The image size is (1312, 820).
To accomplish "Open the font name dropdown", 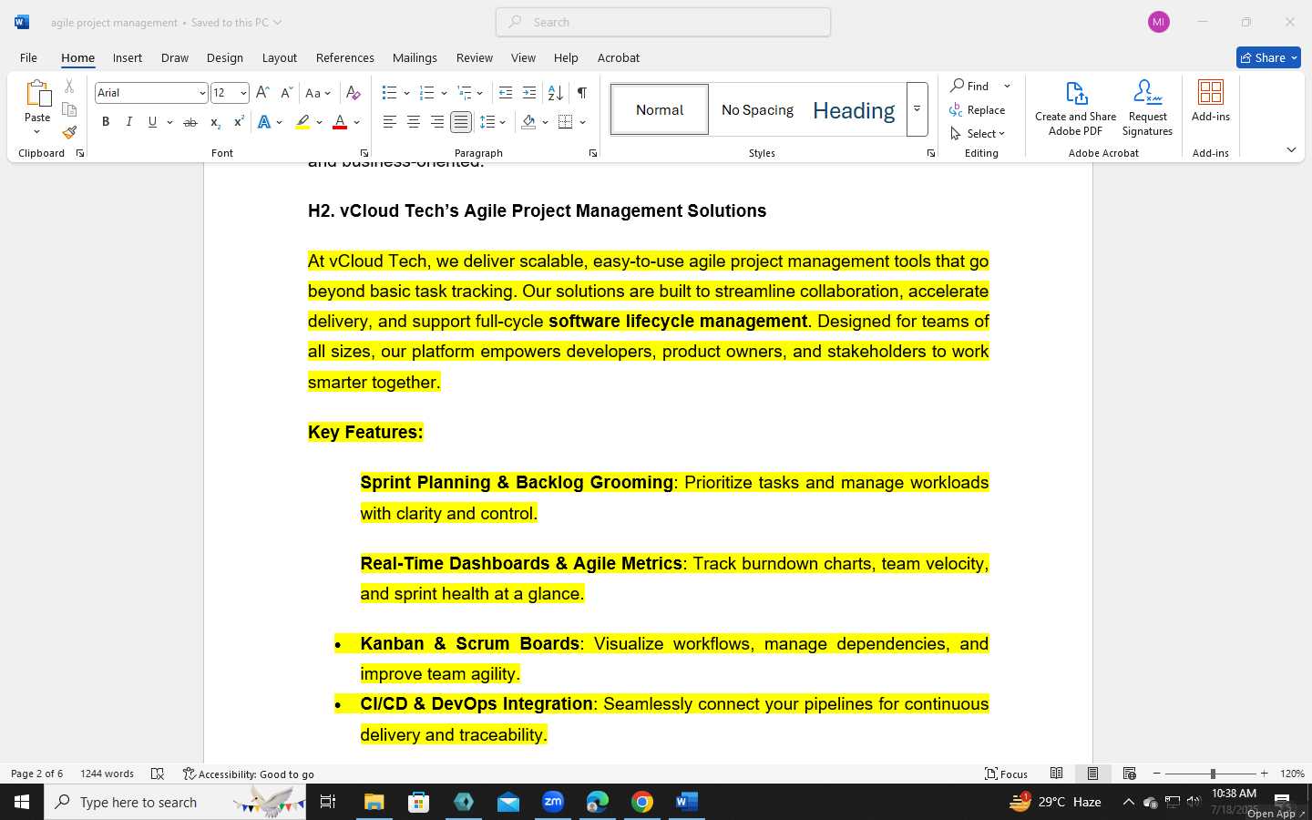I will click(x=202, y=93).
